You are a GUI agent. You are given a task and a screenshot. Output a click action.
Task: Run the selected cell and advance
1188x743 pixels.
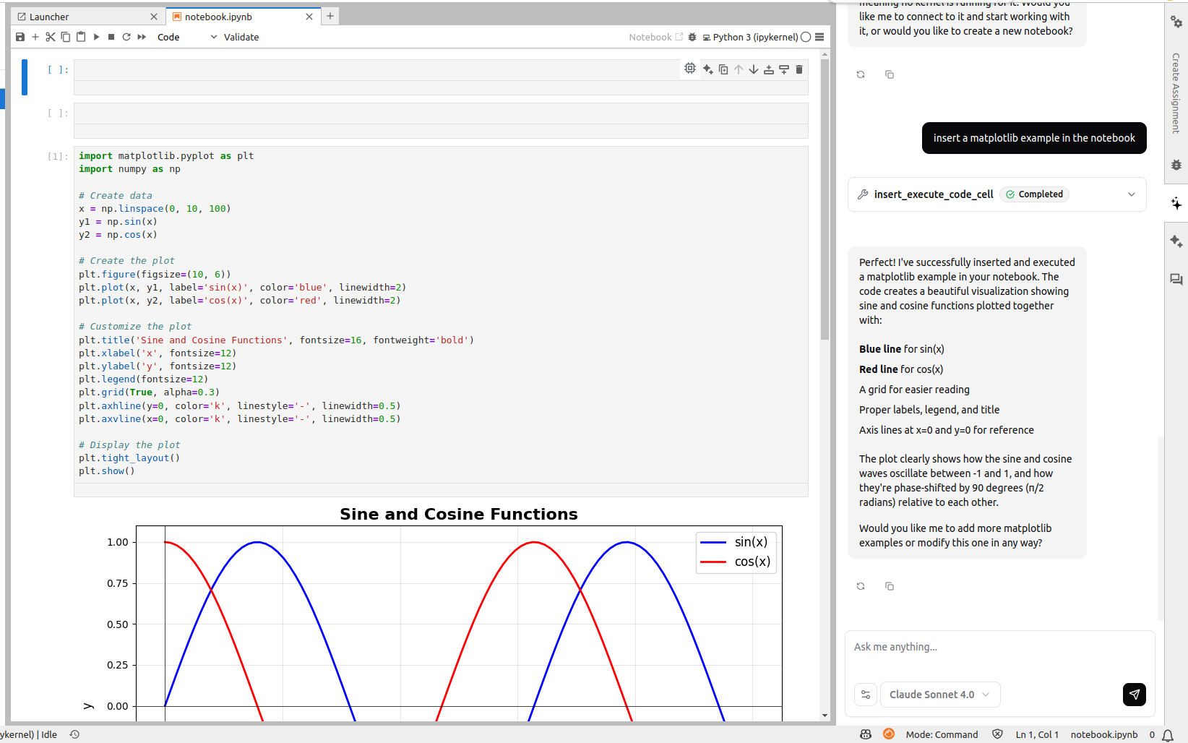pyautogui.click(x=96, y=37)
